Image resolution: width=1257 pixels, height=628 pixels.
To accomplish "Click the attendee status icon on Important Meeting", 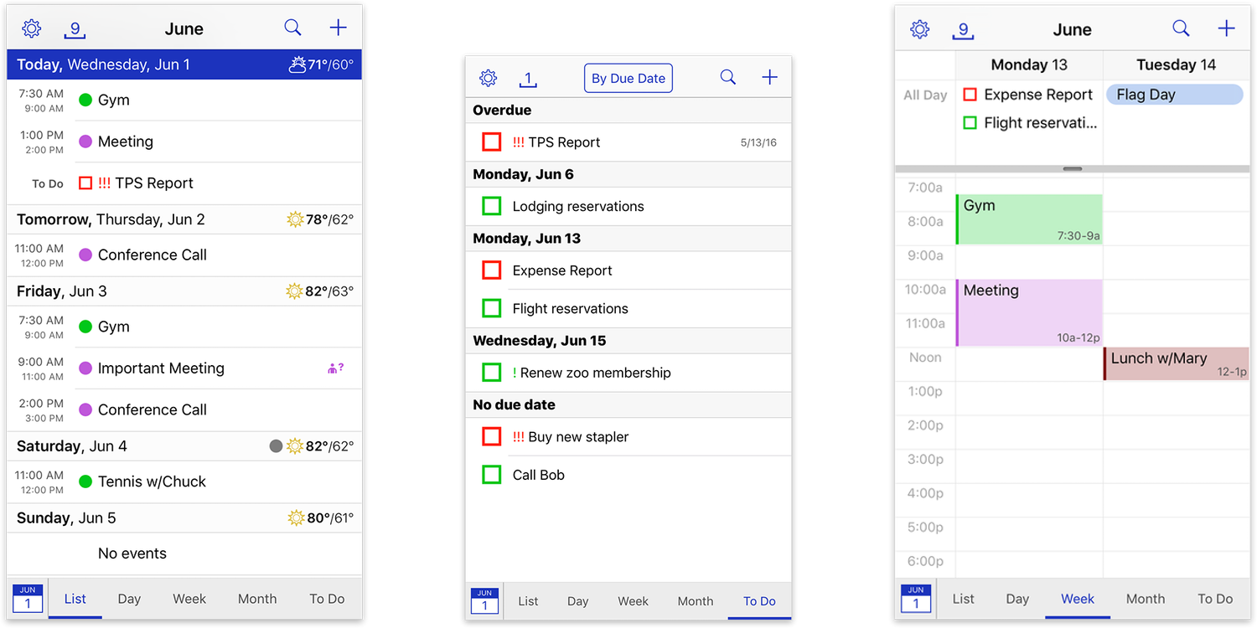I will (x=334, y=368).
